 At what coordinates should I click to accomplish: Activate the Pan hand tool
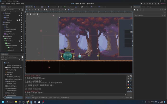44,10
